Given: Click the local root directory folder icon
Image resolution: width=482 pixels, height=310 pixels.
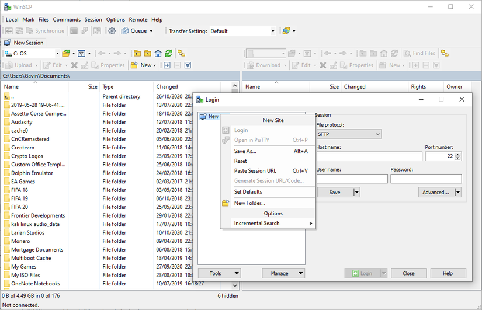Looking at the screenshot, I should 147,53.
